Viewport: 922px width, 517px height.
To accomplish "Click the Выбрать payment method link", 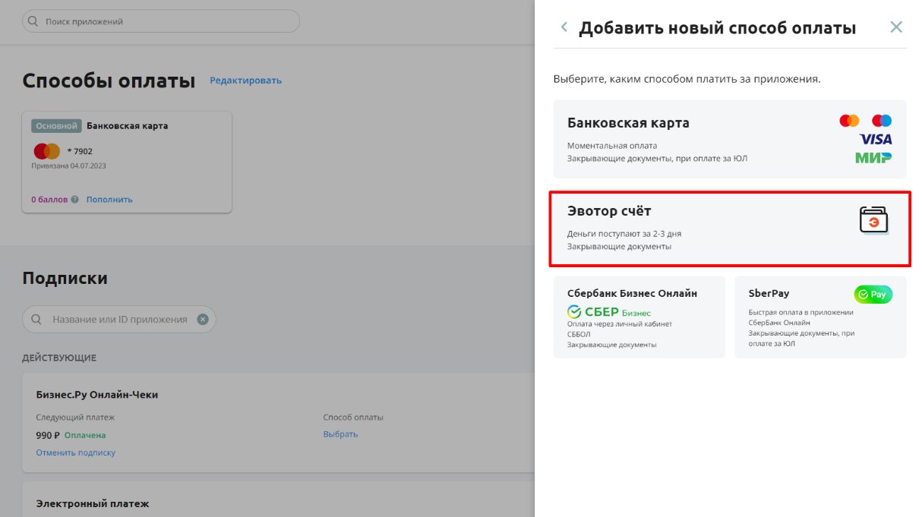I will 340,434.
